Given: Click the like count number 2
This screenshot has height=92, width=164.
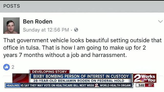Looking at the screenshot, I should click(x=13, y=67).
